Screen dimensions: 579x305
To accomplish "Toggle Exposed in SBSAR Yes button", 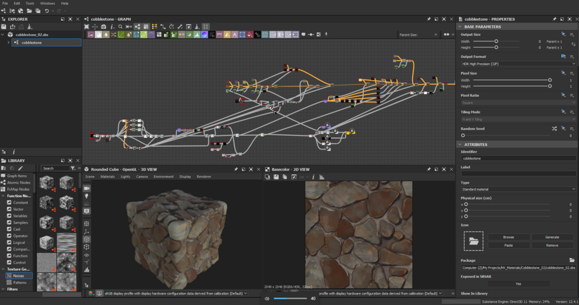I will [518, 284].
